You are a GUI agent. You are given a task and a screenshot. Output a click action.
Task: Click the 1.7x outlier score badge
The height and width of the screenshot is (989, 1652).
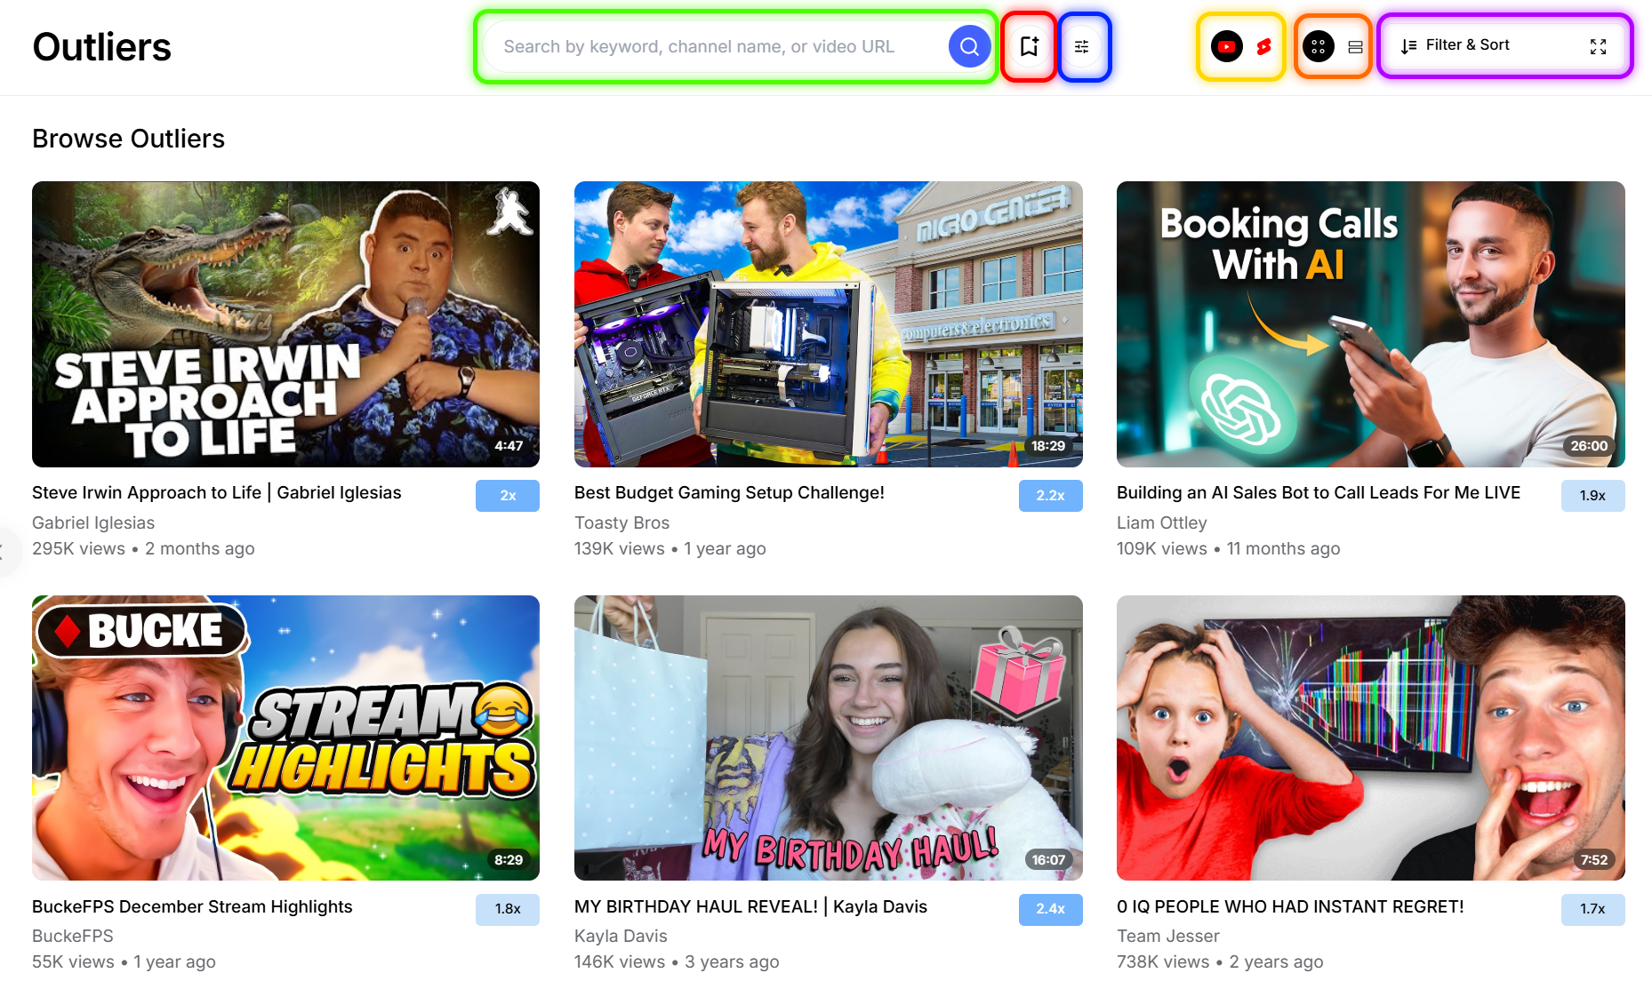1592,909
